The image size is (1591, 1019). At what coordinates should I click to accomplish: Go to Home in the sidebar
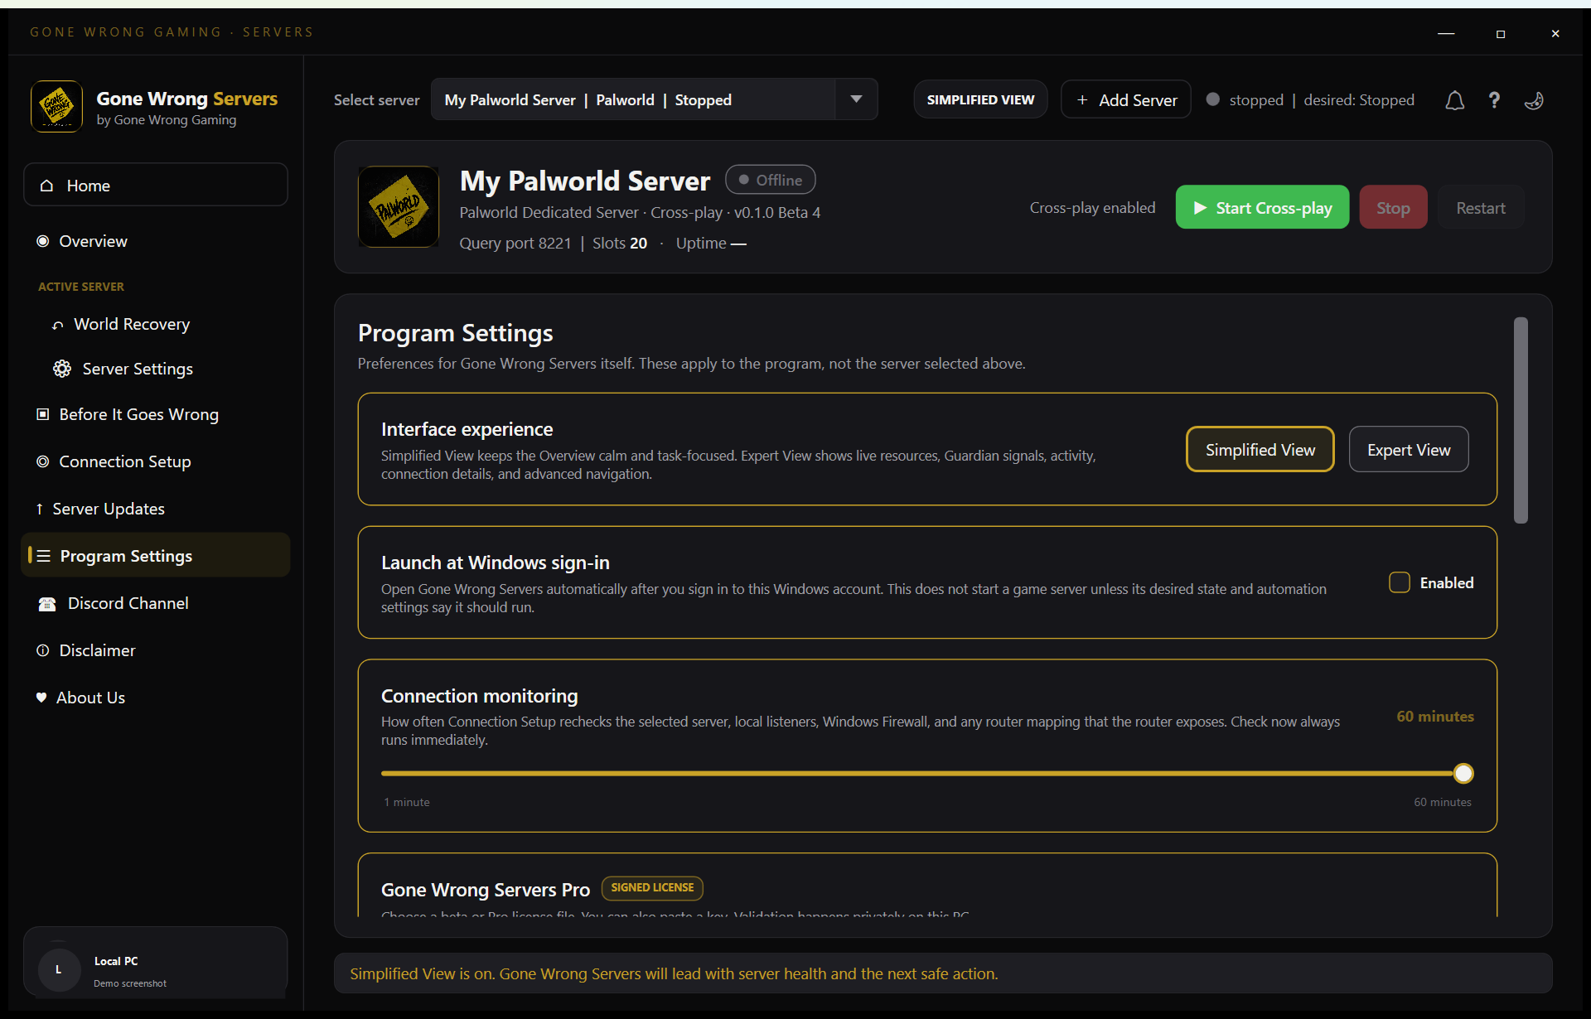(x=156, y=185)
